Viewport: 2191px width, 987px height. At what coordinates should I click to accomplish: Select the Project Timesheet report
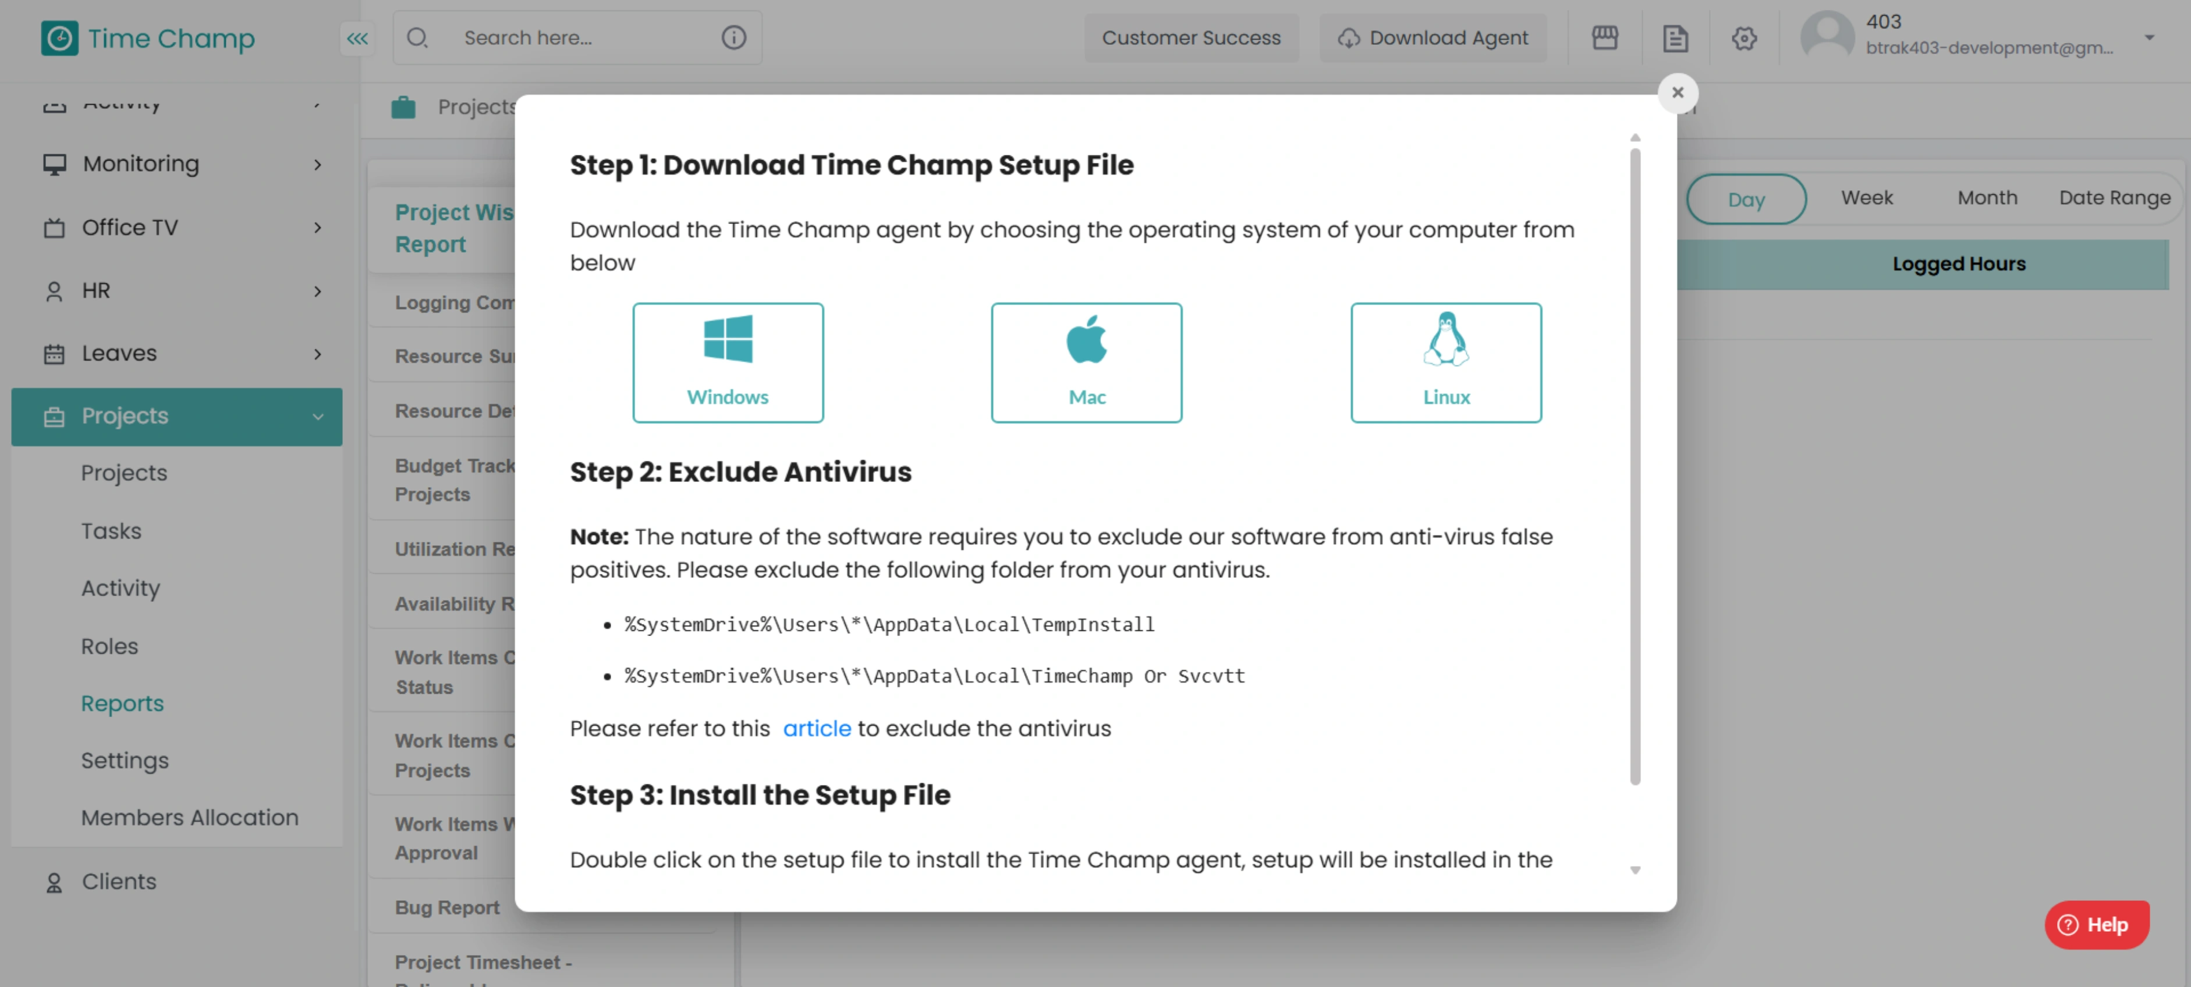(x=483, y=970)
